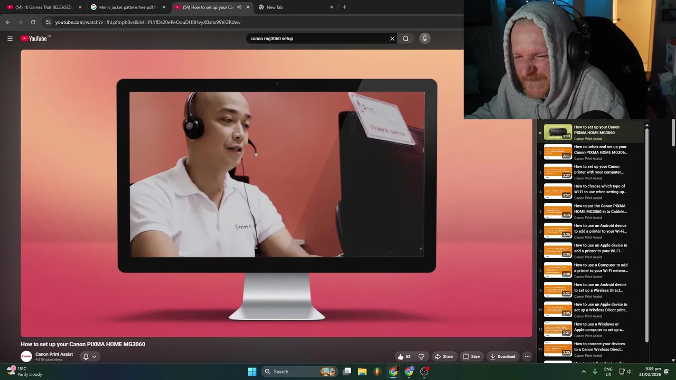The image size is (676, 380).
Task: Click the video player to pause
Action: [x=276, y=193]
